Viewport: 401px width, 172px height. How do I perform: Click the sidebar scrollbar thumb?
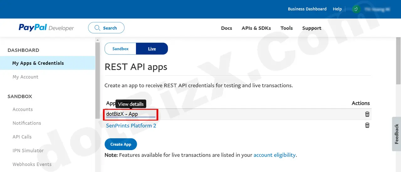pyautogui.click(x=97, y=80)
